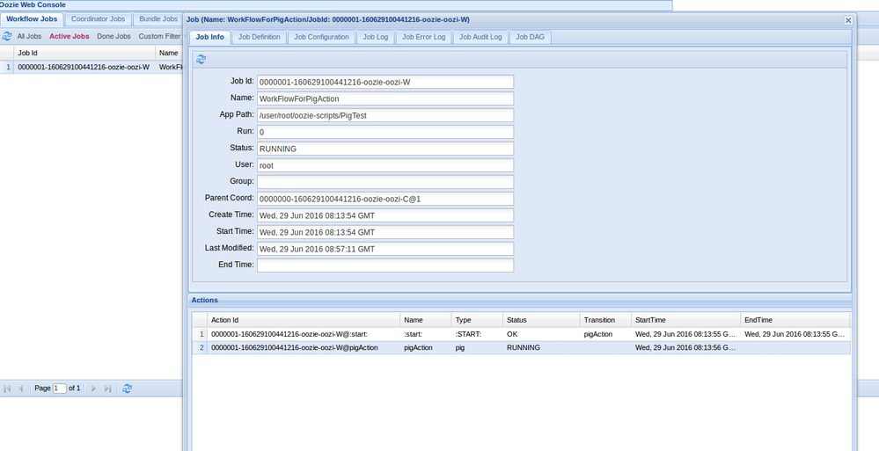
Task: Open the Job Log tab
Action: [x=376, y=37]
